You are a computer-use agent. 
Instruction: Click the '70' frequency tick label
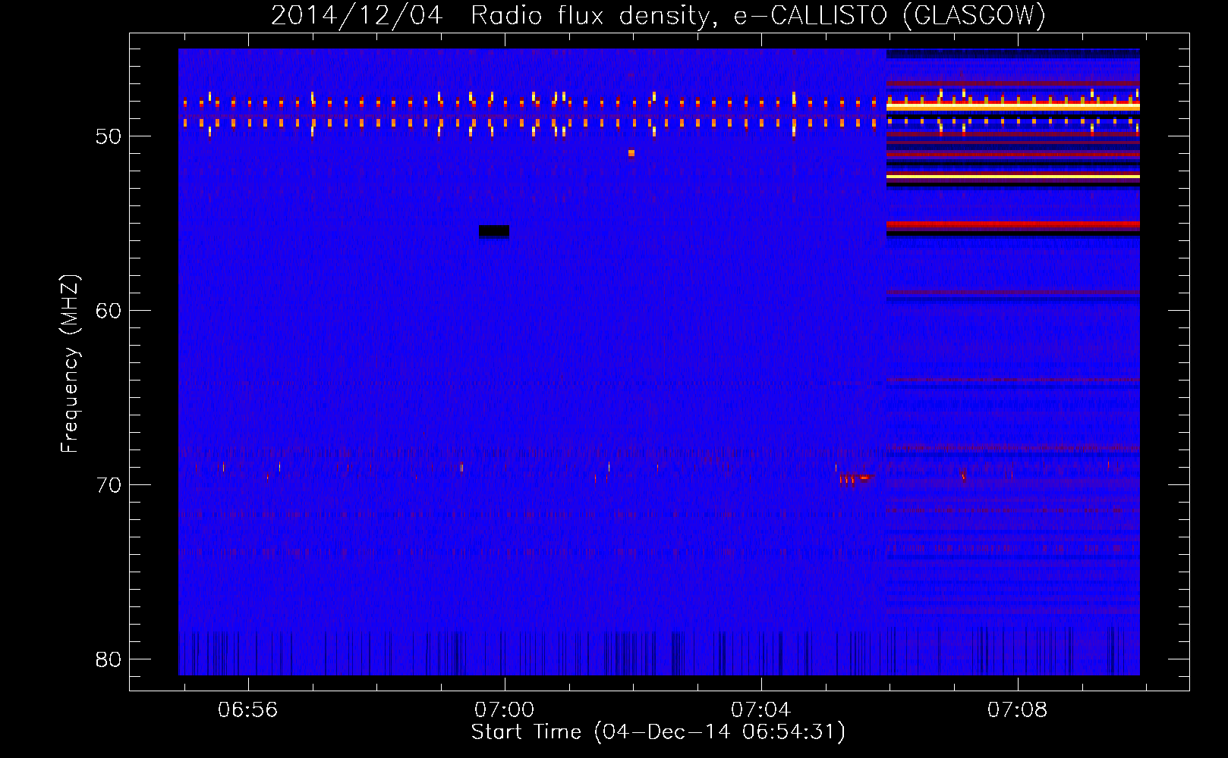coord(109,485)
